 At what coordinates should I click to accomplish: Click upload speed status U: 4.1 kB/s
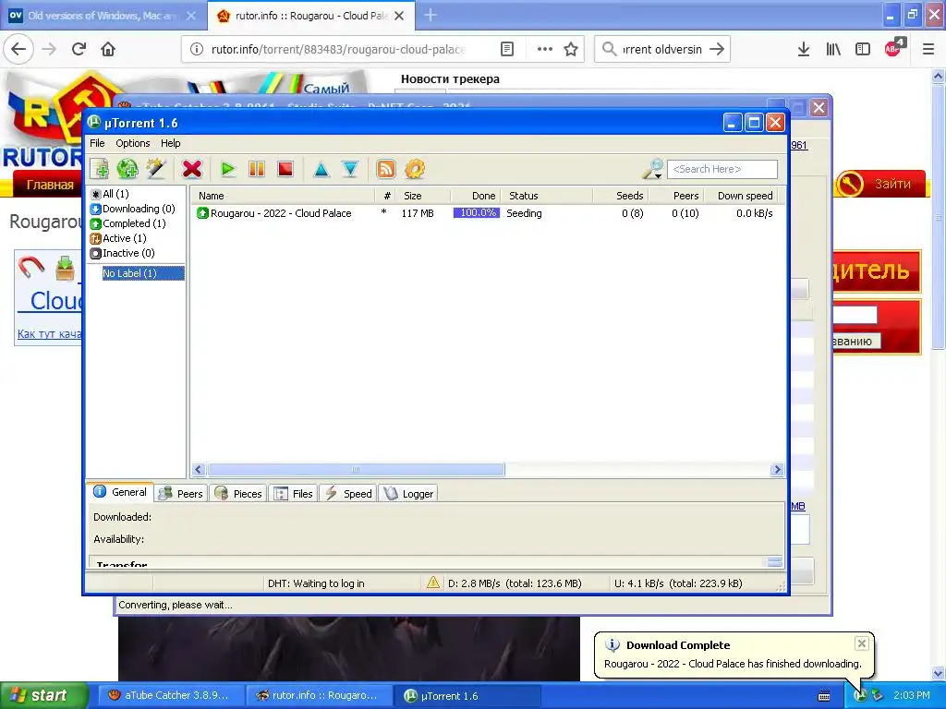tap(678, 583)
